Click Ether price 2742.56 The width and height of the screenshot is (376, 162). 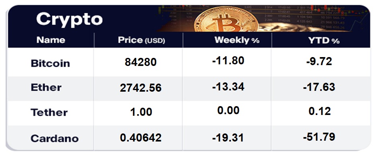pyautogui.click(x=141, y=88)
